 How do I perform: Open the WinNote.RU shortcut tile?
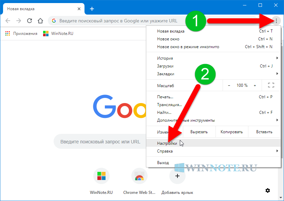(101, 176)
